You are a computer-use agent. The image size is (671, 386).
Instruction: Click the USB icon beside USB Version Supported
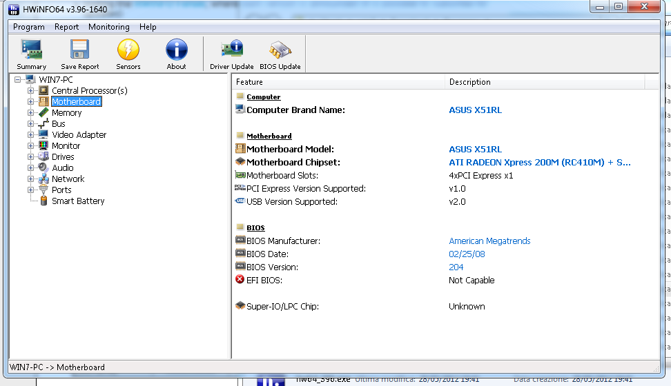point(240,201)
